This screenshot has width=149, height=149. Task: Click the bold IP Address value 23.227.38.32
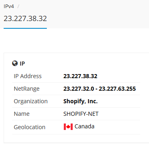tap(80, 76)
